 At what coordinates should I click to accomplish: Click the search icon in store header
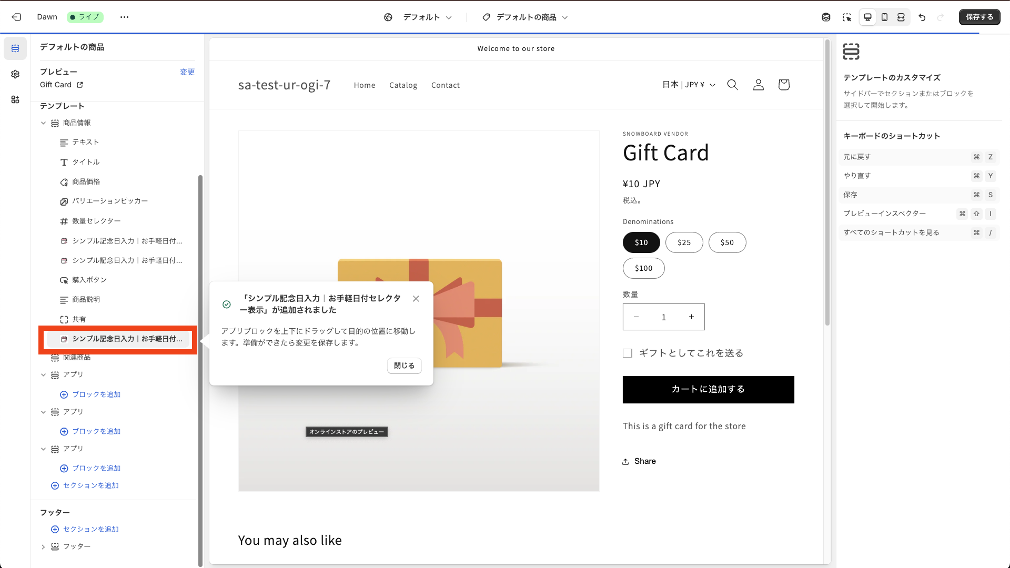[x=732, y=85]
